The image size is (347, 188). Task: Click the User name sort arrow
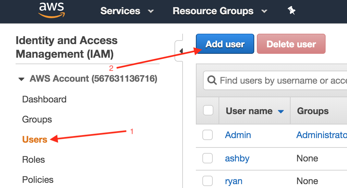tap(281, 112)
